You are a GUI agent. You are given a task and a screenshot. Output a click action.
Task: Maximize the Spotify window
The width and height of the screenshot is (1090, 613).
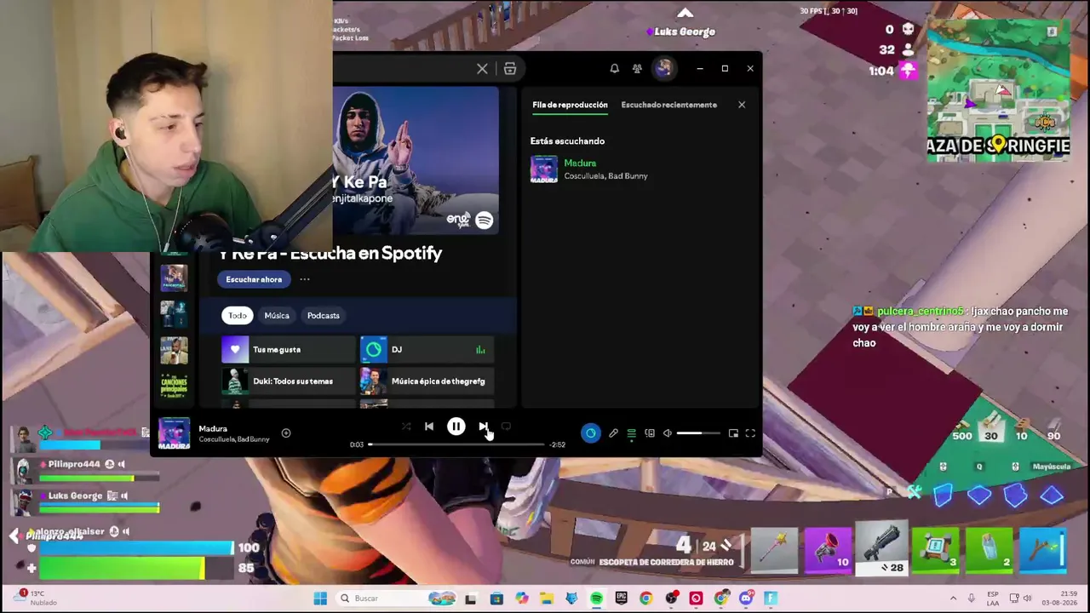tap(725, 69)
